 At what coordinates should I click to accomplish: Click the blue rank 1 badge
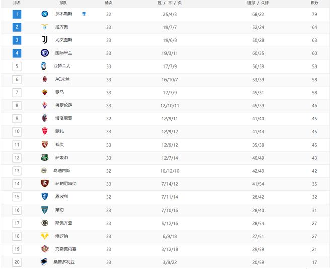click(18, 14)
